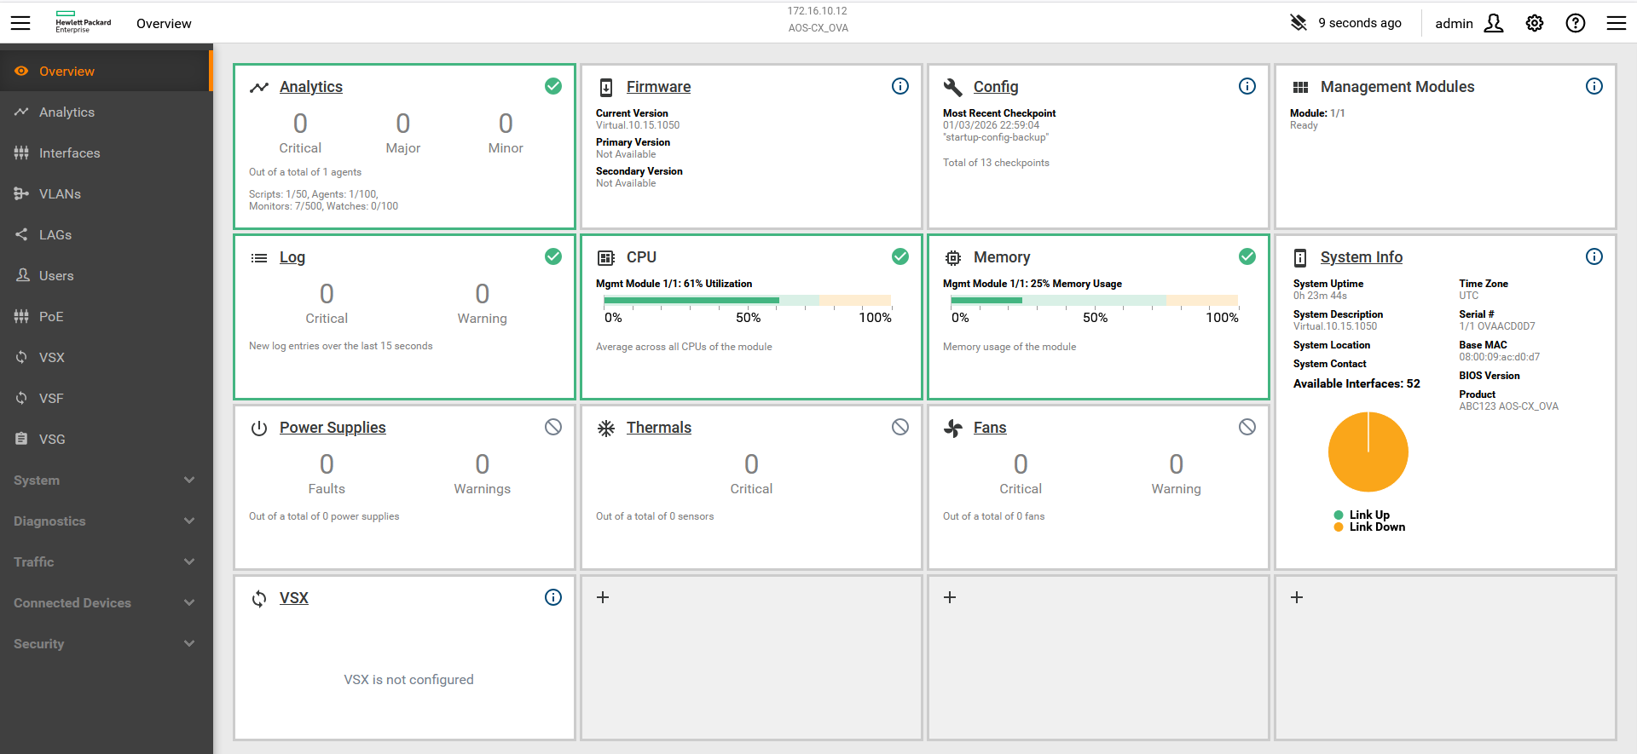Select VLANs in the sidebar menu
This screenshot has height=754, width=1637.
(x=60, y=194)
